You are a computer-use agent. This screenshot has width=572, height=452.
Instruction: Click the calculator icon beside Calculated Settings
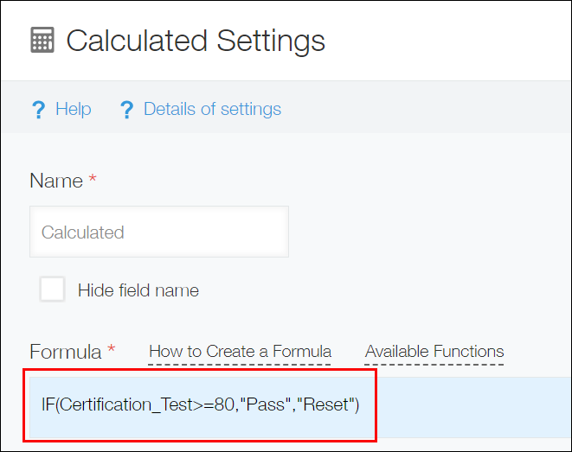click(x=42, y=41)
